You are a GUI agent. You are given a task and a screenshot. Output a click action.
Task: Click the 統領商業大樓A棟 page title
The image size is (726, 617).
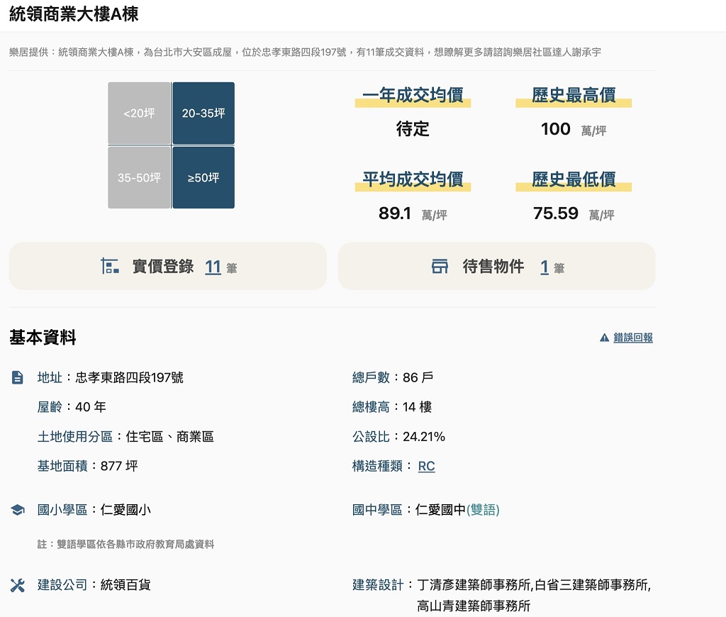pyautogui.click(x=74, y=14)
